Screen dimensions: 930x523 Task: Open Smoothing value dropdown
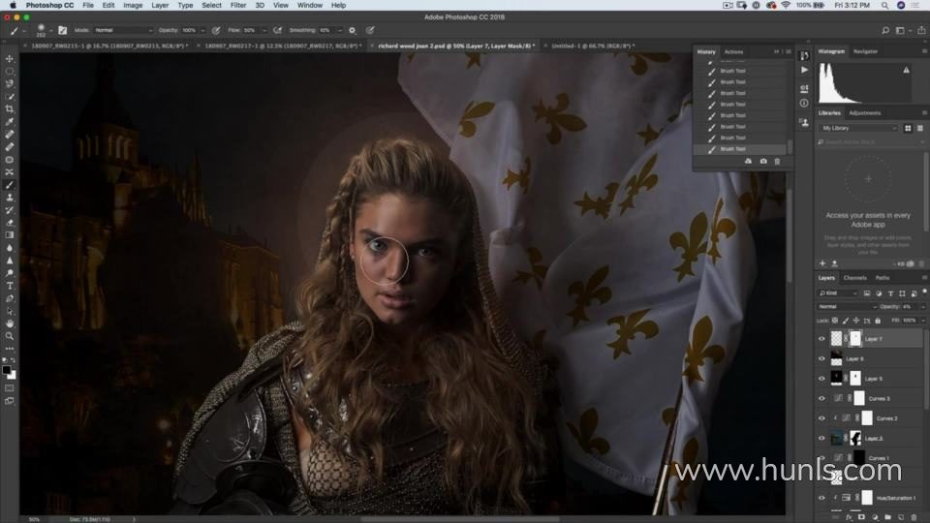coord(339,30)
